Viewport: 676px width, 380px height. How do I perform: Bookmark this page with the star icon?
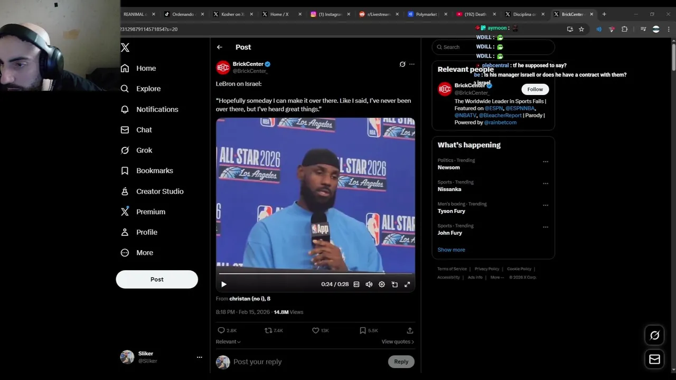(x=581, y=30)
